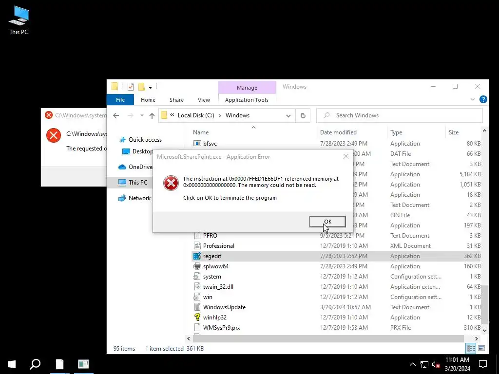Screen dimensions: 499x374
Task: Select the Professional XML document
Action: [x=219, y=246]
